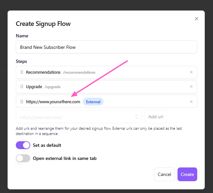This screenshot has width=213, height=193.
Task: Close the Create Signup Flow dialog
Action: click(x=197, y=19)
